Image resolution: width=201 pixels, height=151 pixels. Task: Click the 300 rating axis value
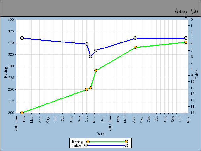click(11, 66)
